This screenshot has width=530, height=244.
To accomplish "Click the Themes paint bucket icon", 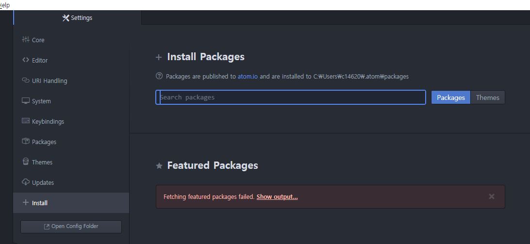I will (26, 162).
